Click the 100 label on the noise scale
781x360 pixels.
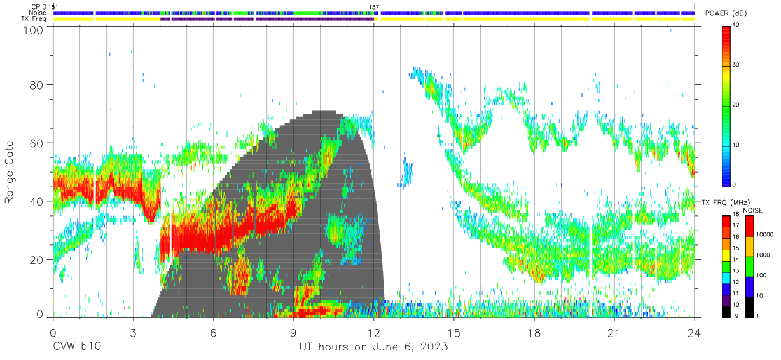pos(763,275)
